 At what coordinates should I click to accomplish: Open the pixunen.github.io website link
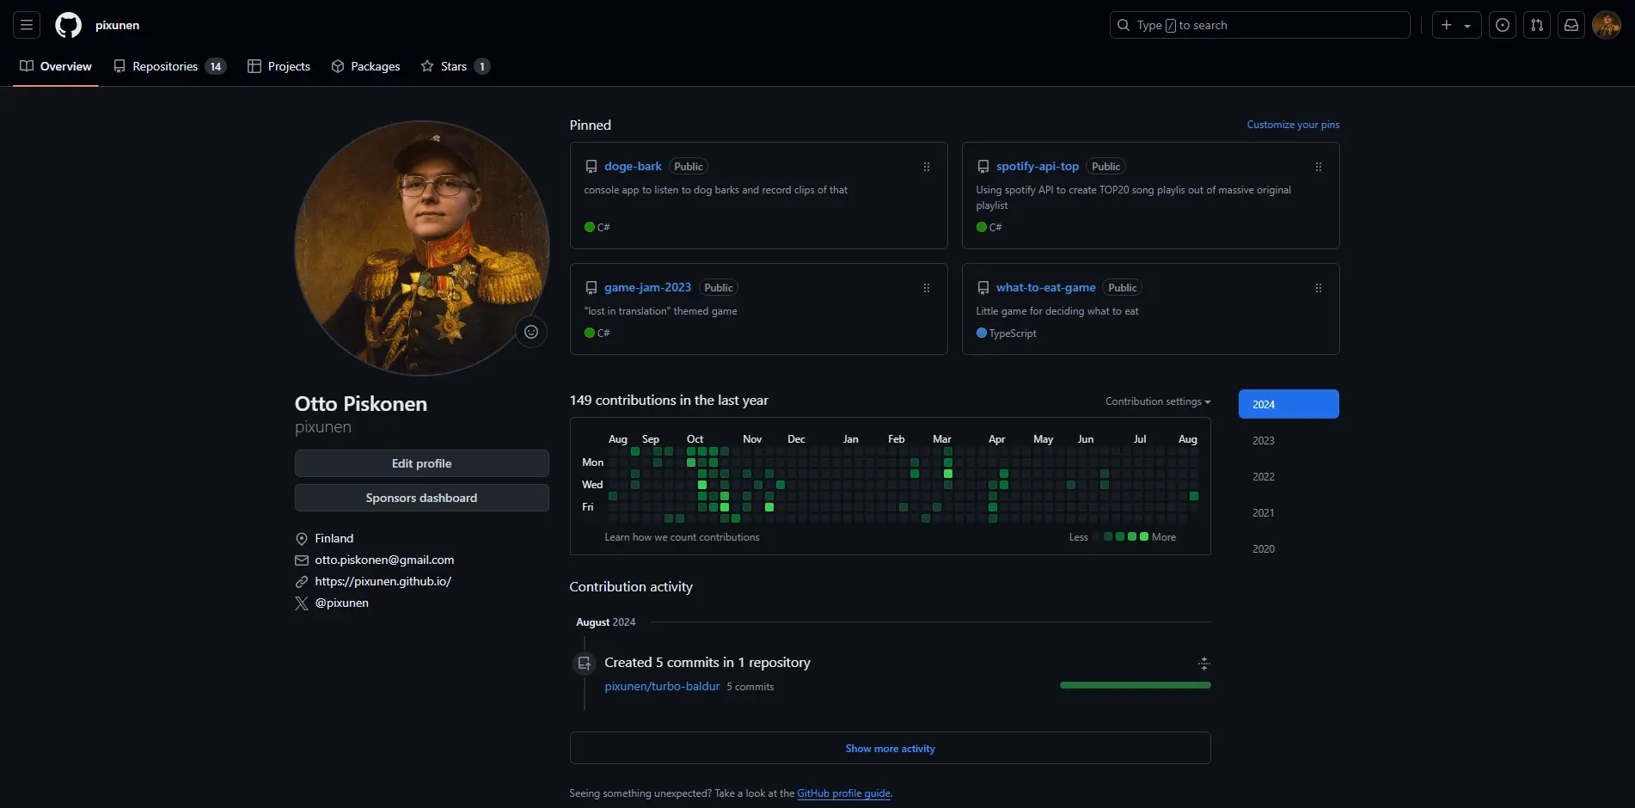click(383, 581)
